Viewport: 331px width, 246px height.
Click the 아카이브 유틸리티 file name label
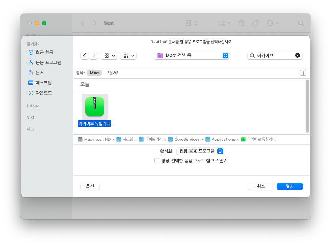click(x=94, y=123)
